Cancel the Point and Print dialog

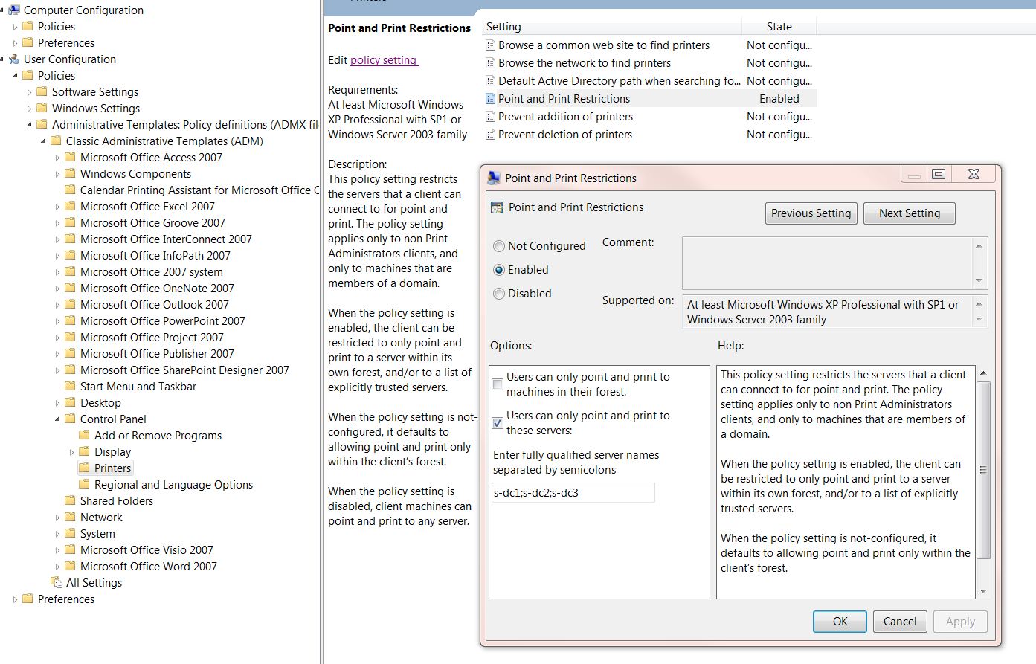[900, 622]
